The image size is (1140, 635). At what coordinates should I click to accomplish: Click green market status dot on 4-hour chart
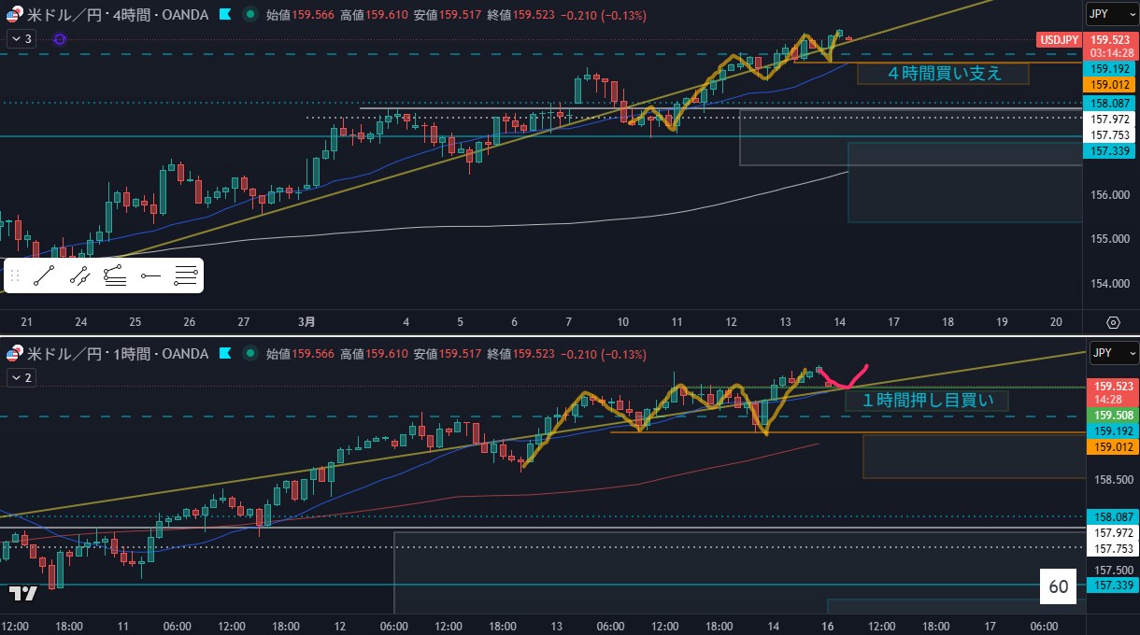coord(249,15)
